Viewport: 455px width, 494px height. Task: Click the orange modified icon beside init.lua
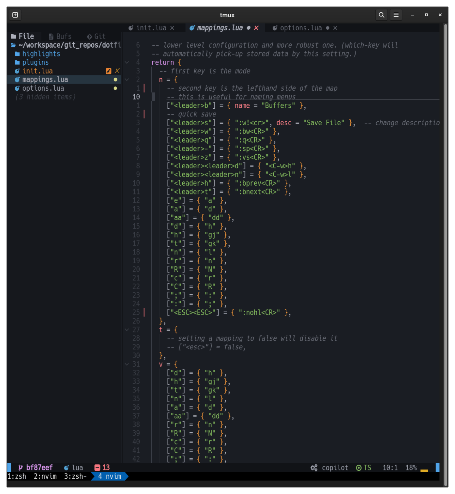(109, 71)
